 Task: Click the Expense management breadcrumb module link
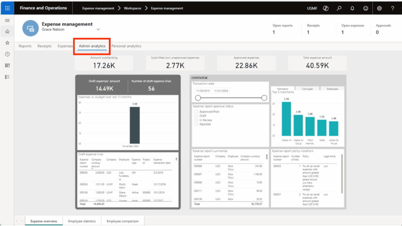(98, 8)
